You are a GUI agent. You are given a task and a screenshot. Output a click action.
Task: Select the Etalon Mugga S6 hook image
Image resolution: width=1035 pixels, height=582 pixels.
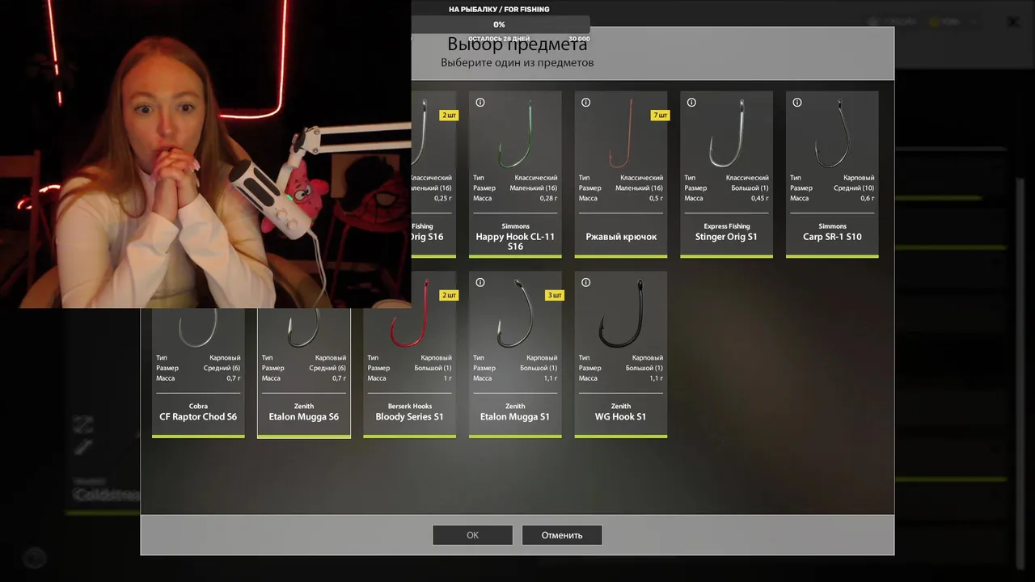304,327
